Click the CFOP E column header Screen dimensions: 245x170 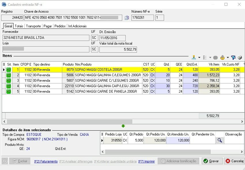26,64
